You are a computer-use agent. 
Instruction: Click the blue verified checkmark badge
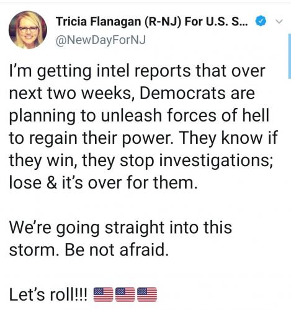pos(261,21)
